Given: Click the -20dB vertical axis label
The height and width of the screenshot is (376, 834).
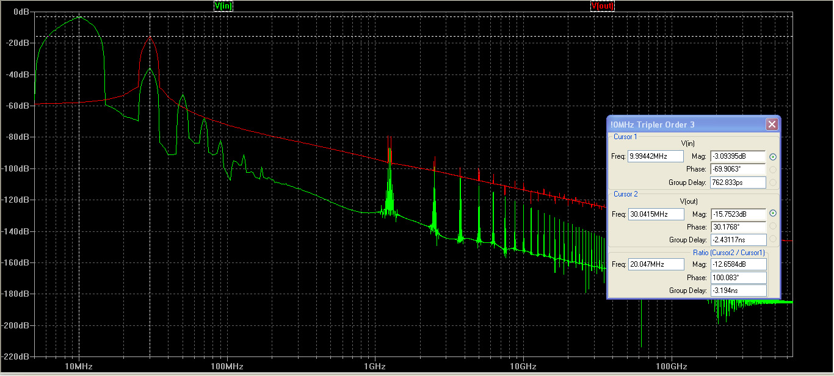Looking at the screenshot, I should click(19, 43).
